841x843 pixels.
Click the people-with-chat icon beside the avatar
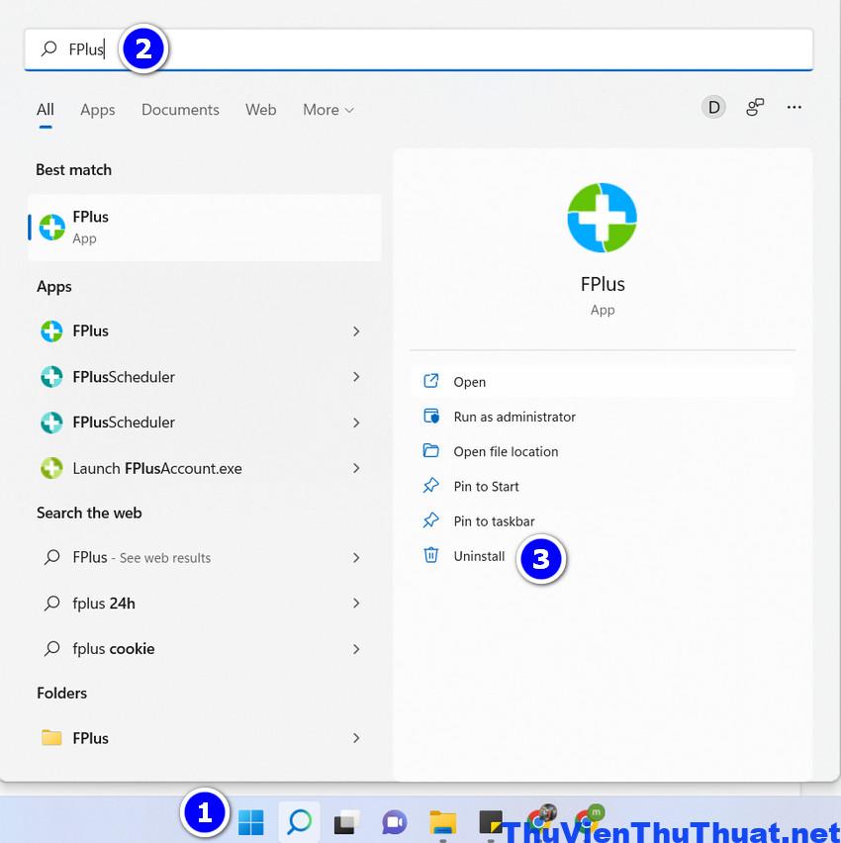[754, 108]
